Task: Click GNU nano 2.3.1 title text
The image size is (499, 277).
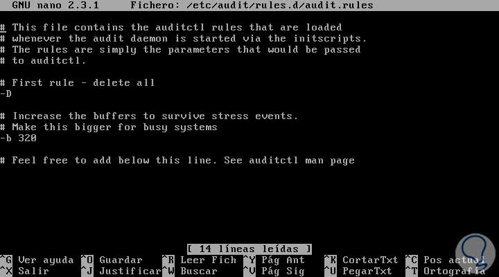Action: coord(55,6)
